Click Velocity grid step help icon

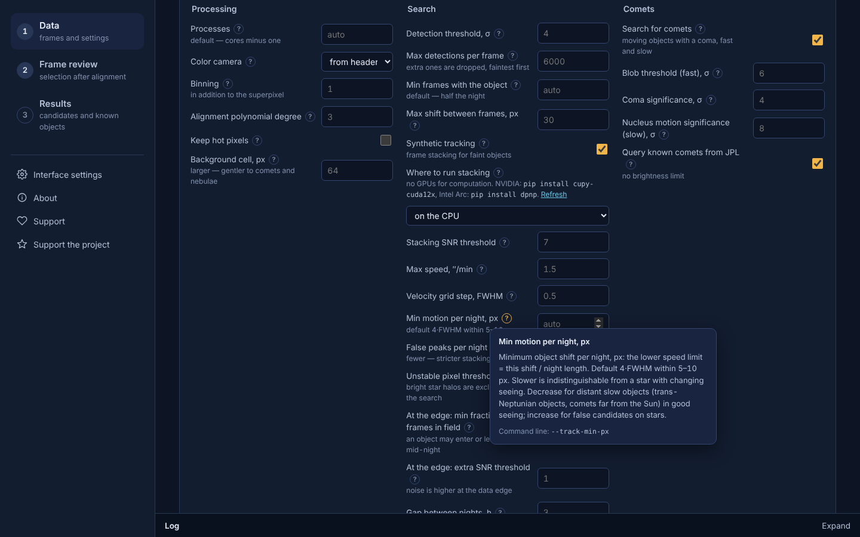point(512,296)
